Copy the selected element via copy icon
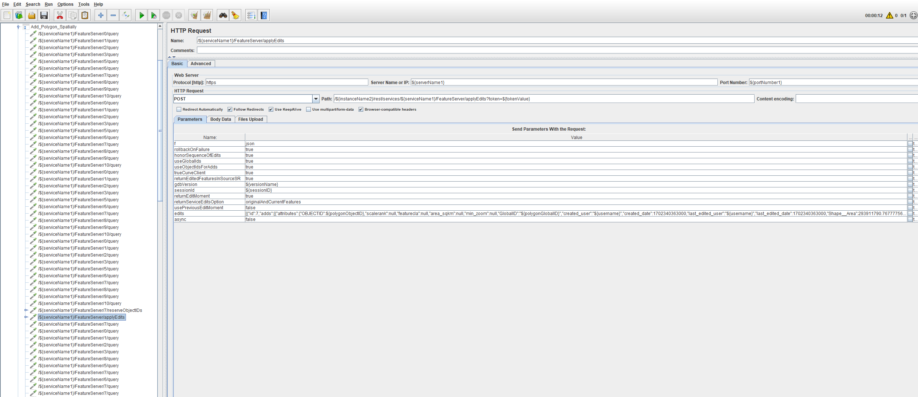 pyautogui.click(x=72, y=15)
